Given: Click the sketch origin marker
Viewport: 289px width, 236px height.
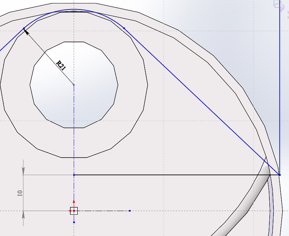Looking at the screenshot, I should tap(74, 211).
